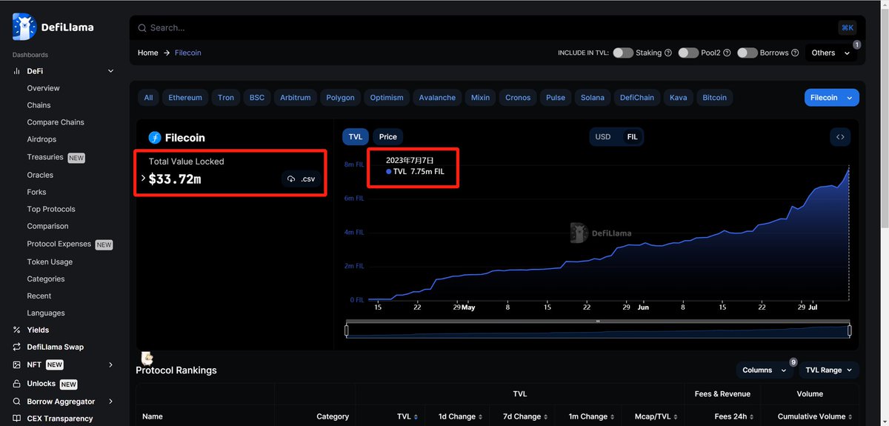Select the Solana chain tab
The width and height of the screenshot is (889, 426).
(x=592, y=98)
